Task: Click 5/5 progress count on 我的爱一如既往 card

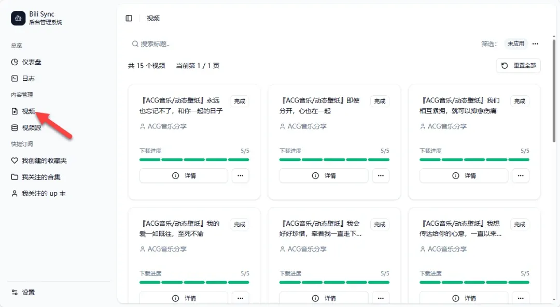Action: (245, 273)
